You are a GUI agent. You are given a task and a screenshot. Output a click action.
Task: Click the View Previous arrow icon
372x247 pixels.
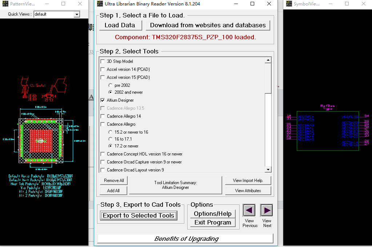click(x=249, y=210)
